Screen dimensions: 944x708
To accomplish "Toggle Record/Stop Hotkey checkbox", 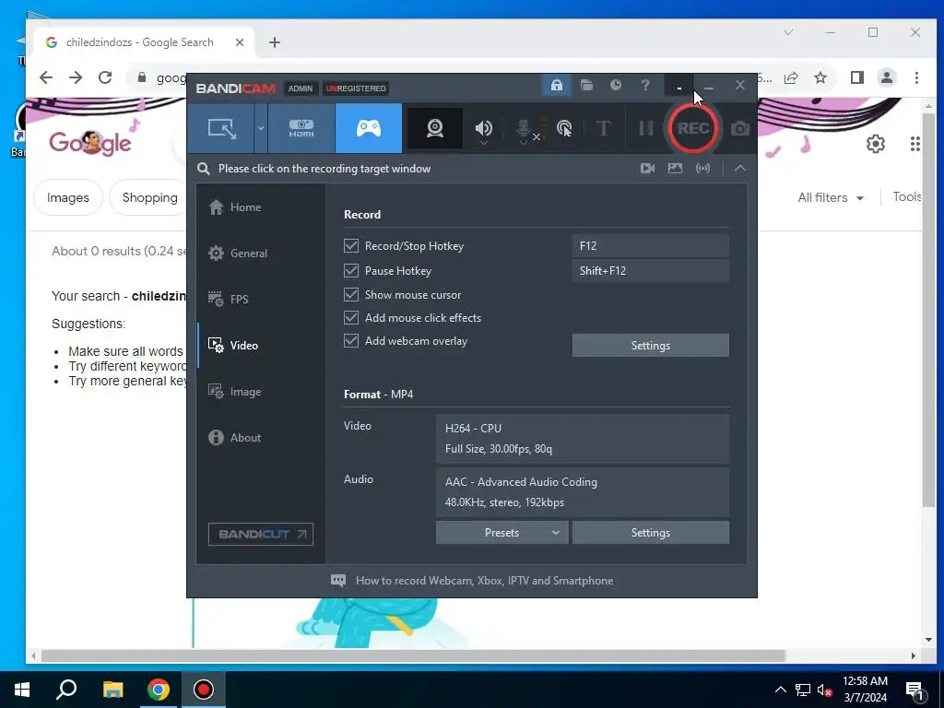I will tap(351, 245).
